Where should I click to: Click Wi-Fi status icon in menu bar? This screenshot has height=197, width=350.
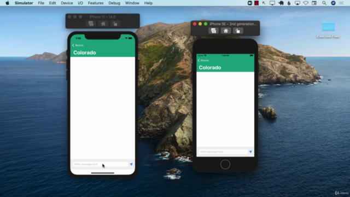tap(306, 3)
